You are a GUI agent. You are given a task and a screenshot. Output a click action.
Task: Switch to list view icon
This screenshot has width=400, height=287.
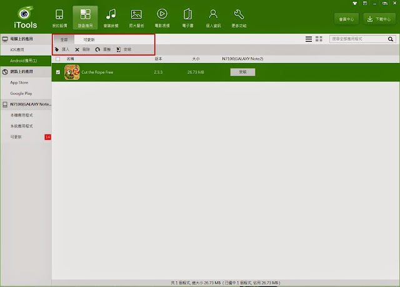pyautogui.click(x=309, y=39)
